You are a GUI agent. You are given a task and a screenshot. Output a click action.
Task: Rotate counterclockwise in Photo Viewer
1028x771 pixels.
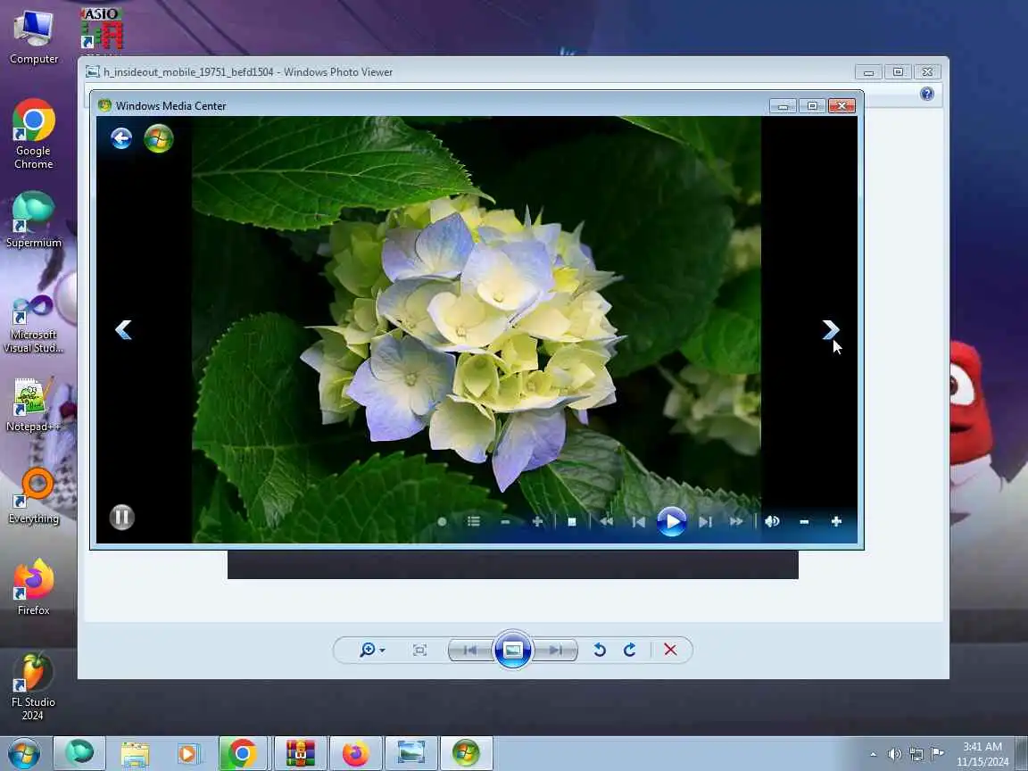pos(600,650)
